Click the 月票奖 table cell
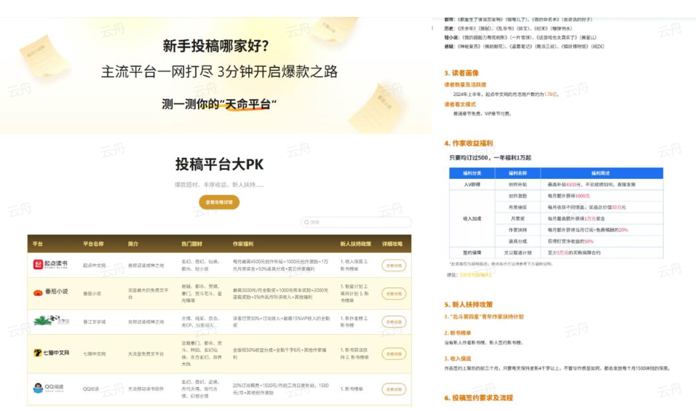Viewport: 696px width, 411px height. point(518,218)
